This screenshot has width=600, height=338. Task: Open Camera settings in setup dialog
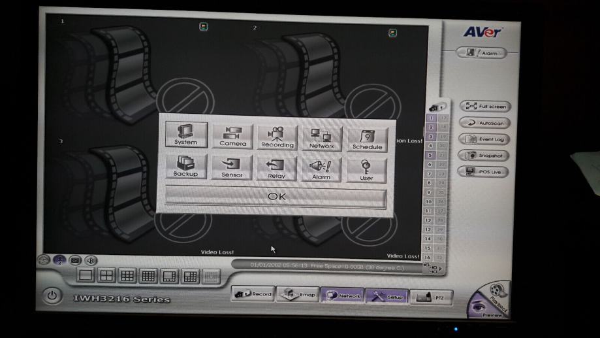click(x=232, y=137)
